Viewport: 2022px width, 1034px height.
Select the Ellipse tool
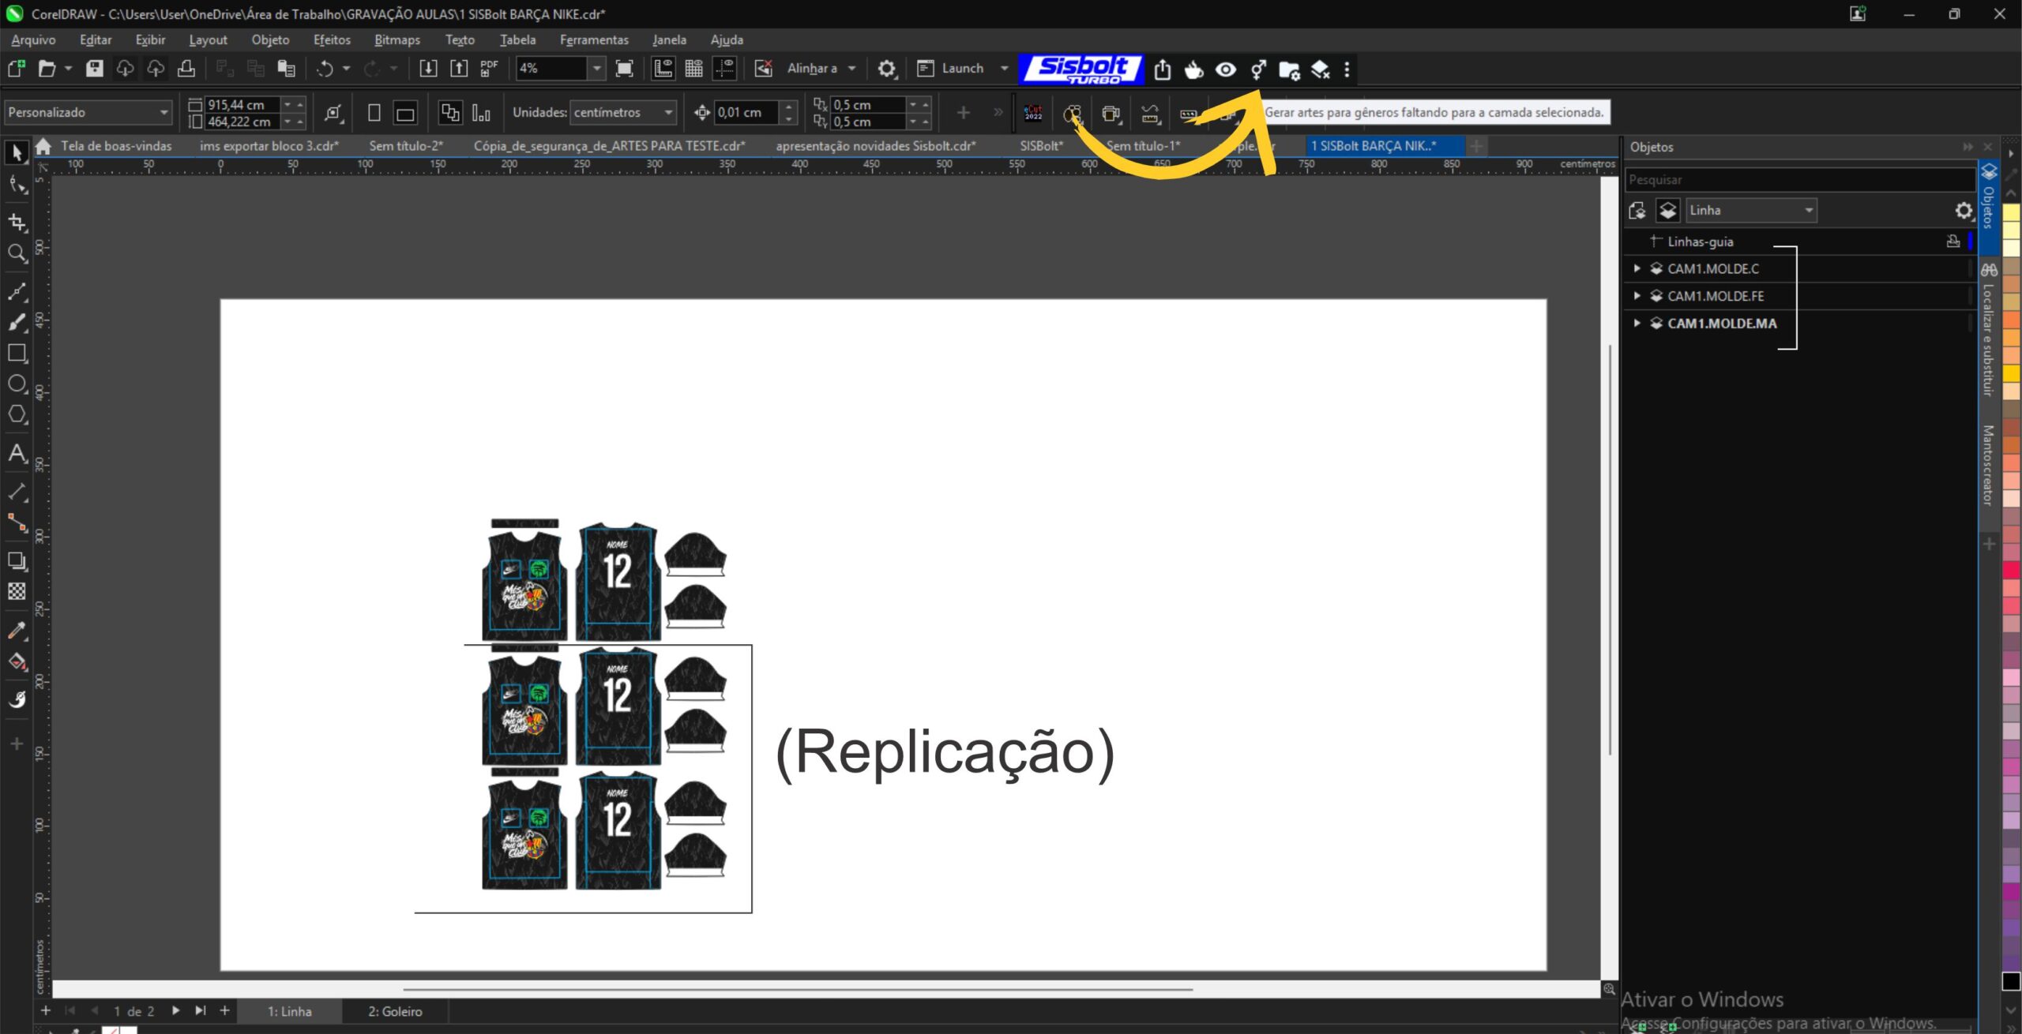[x=17, y=384]
